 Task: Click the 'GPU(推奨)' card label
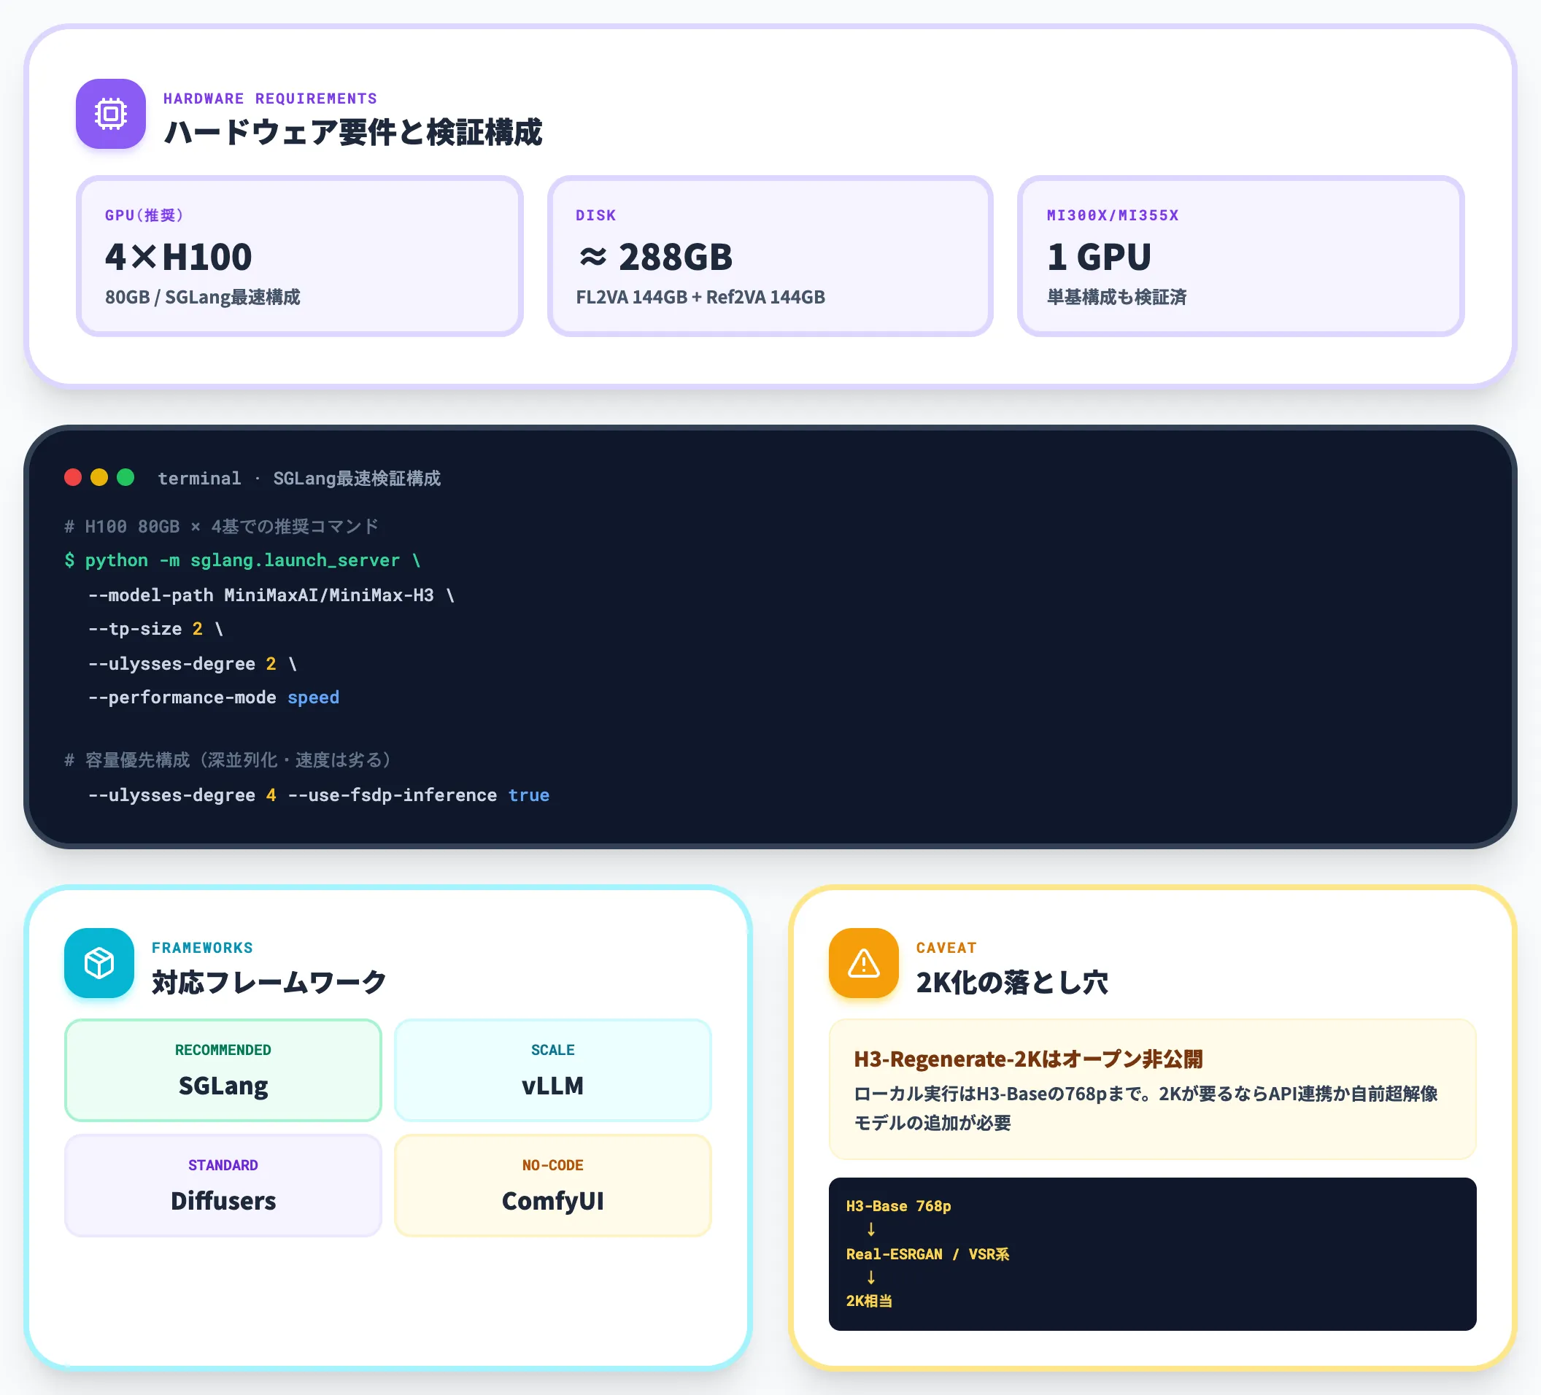coord(144,215)
